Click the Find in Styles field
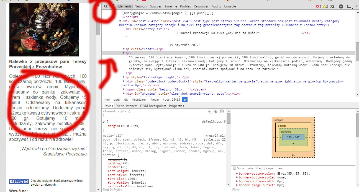359x192 pixels. [163, 190]
